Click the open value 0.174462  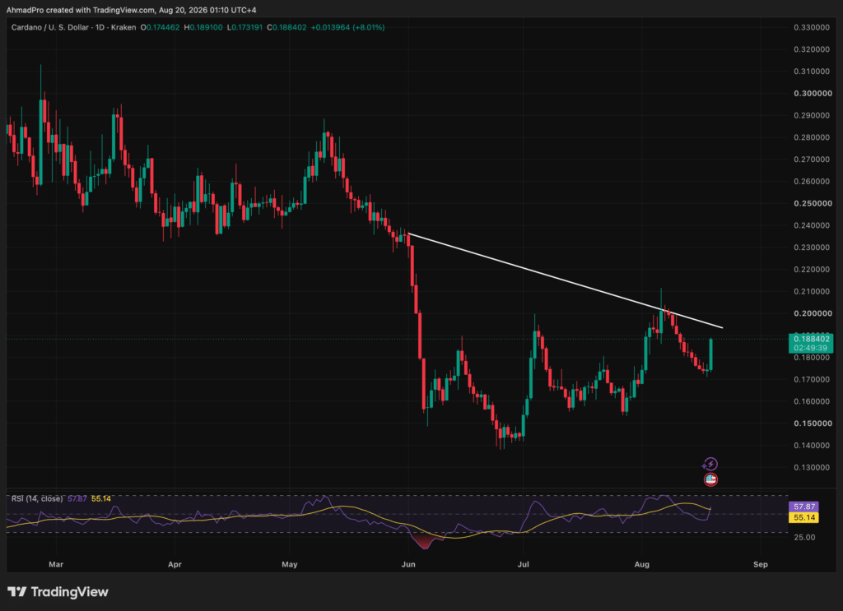163,27
